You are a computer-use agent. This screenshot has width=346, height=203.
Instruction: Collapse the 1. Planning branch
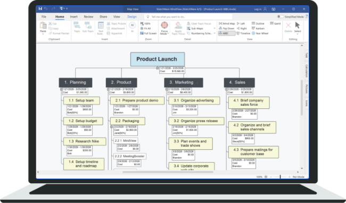pos(61,89)
